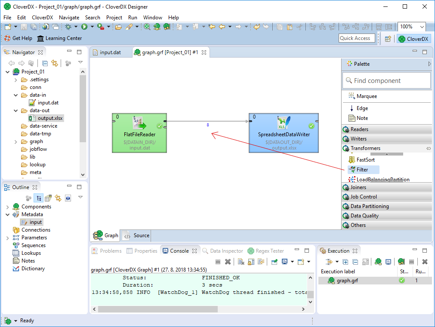This screenshot has width=435, height=327.
Task: Open the CloverDX perspective button
Action: click(413, 39)
